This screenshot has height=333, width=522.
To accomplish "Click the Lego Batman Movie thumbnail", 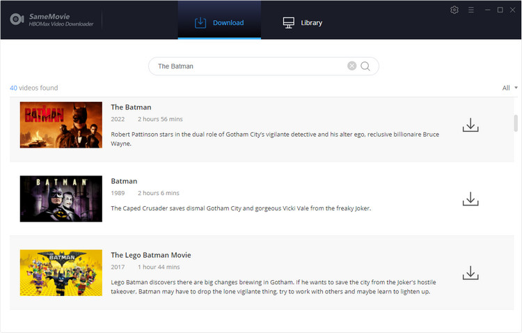I will click(61, 272).
